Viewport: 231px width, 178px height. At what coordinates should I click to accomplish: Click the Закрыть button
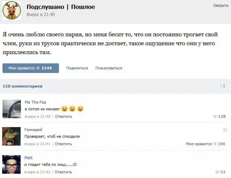click(220, 5)
